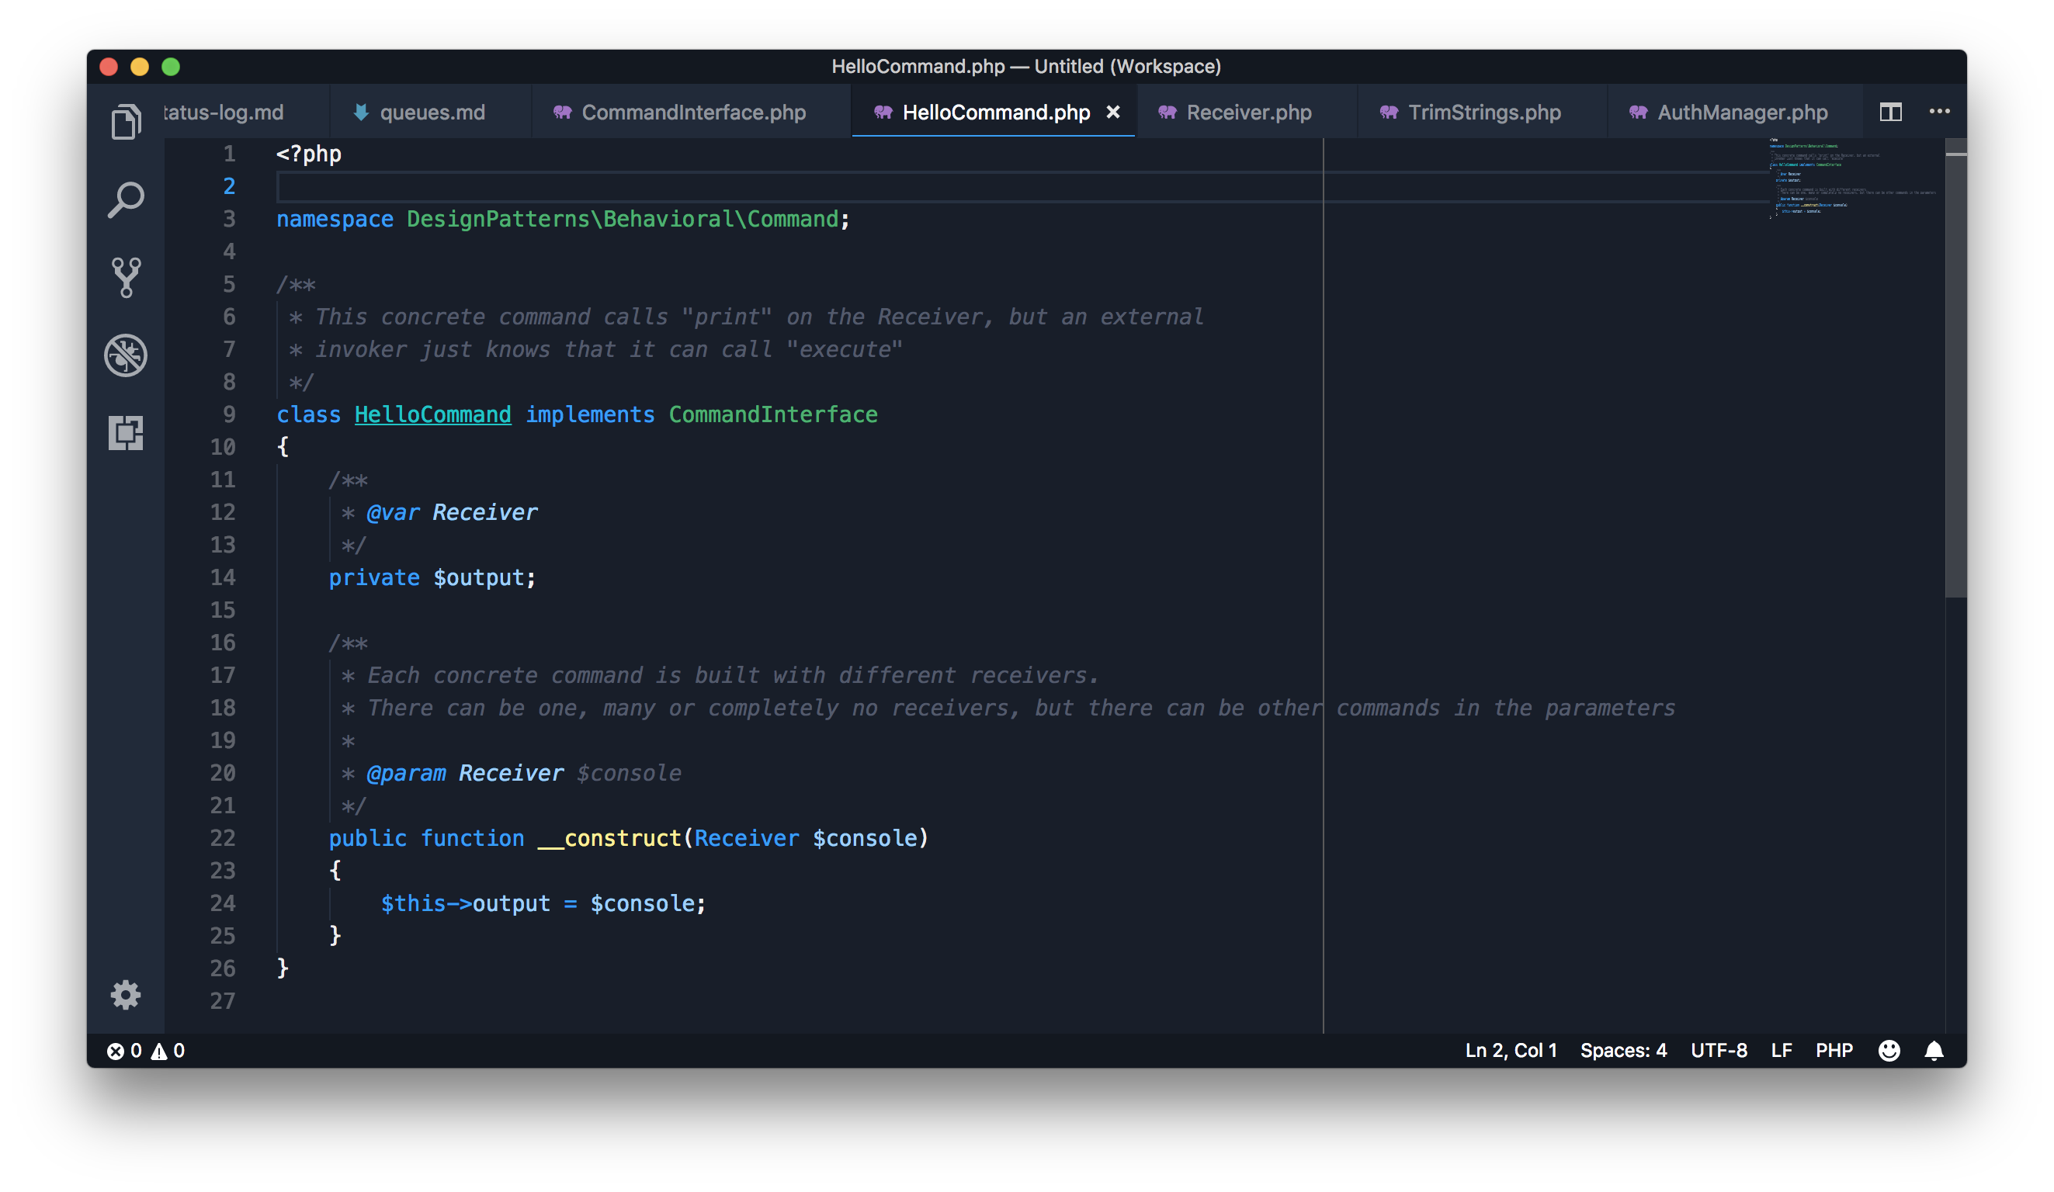Click the feedback smiley icon
The image size is (2054, 1192).
point(1889,1050)
